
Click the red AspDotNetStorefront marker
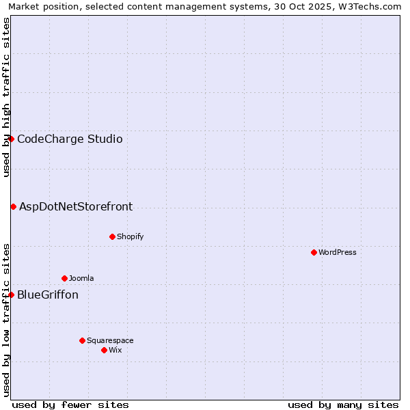coord(13,206)
